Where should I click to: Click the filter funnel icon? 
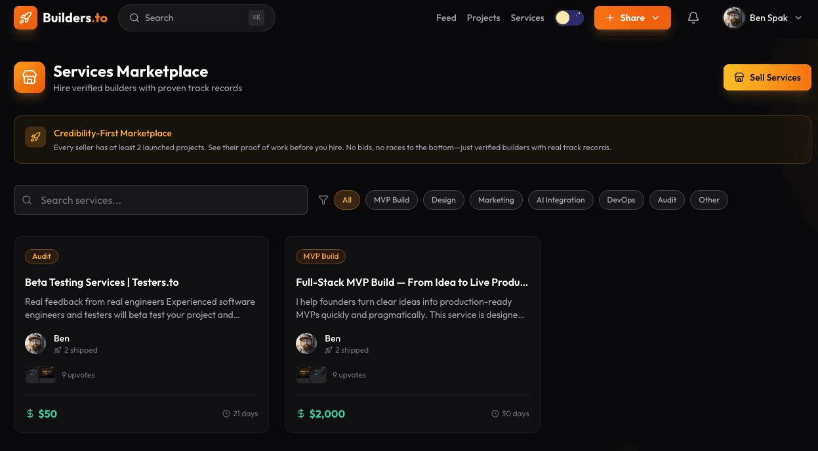(323, 200)
